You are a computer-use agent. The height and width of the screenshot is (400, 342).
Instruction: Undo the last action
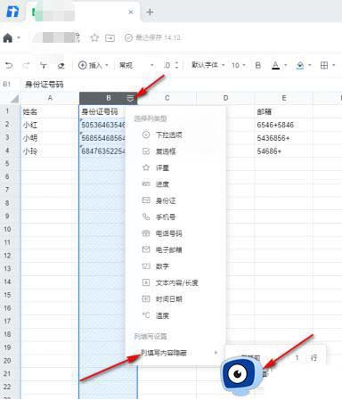[9, 65]
